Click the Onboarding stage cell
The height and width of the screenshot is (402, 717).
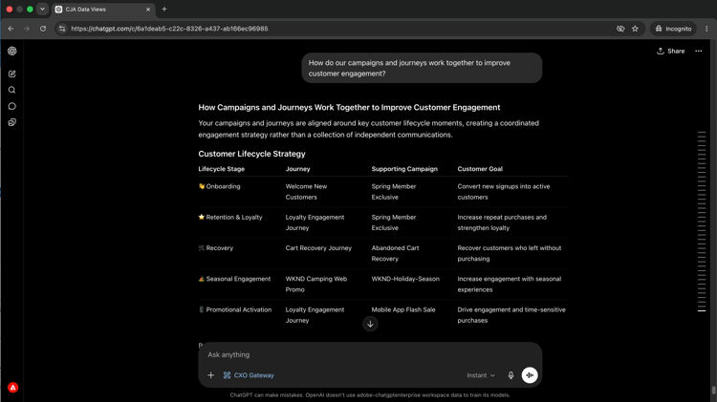[219, 186]
